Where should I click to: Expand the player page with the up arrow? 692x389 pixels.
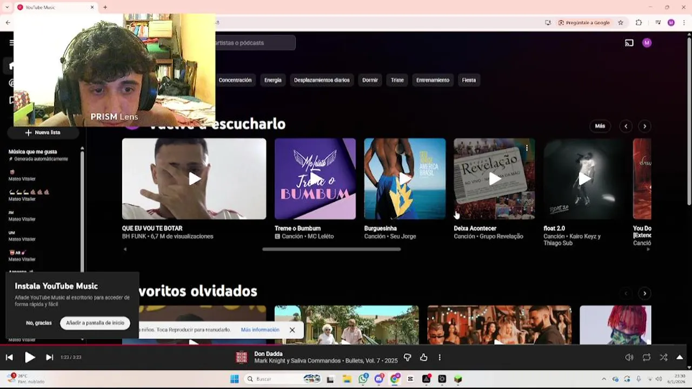coord(680,357)
